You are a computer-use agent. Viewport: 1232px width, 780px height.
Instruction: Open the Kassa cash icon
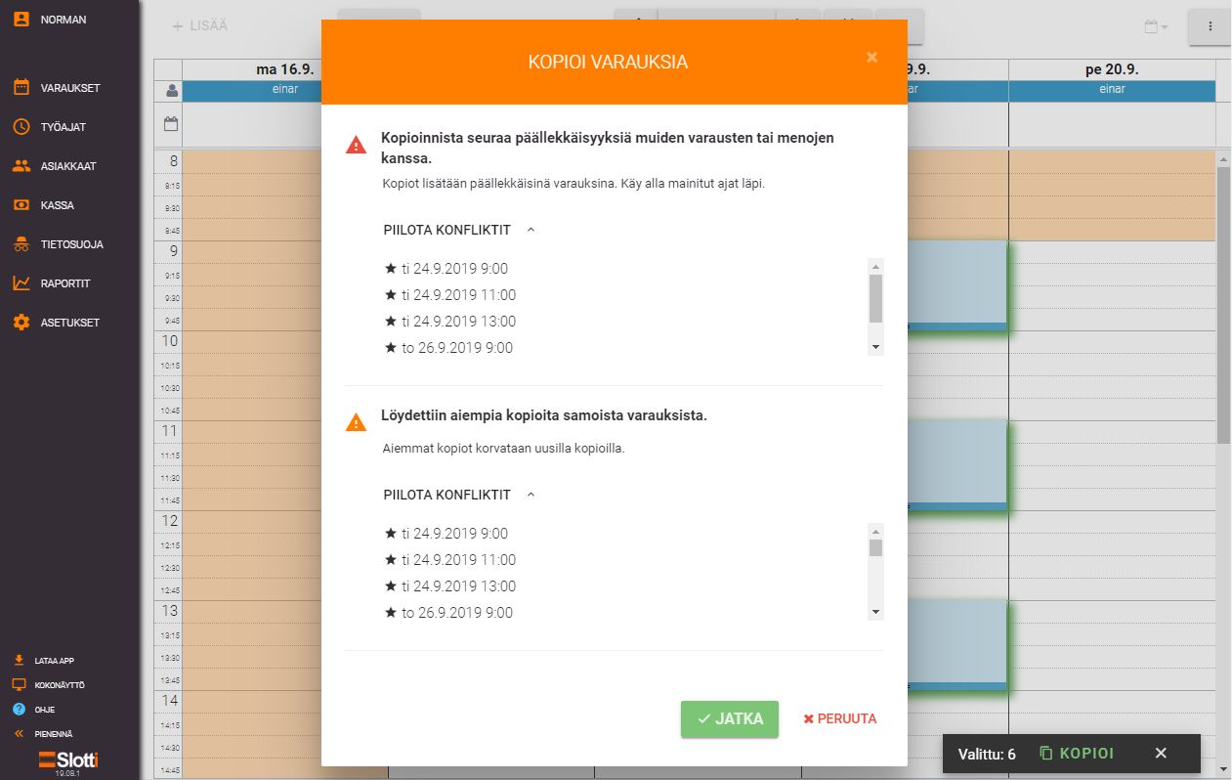pyautogui.click(x=21, y=205)
